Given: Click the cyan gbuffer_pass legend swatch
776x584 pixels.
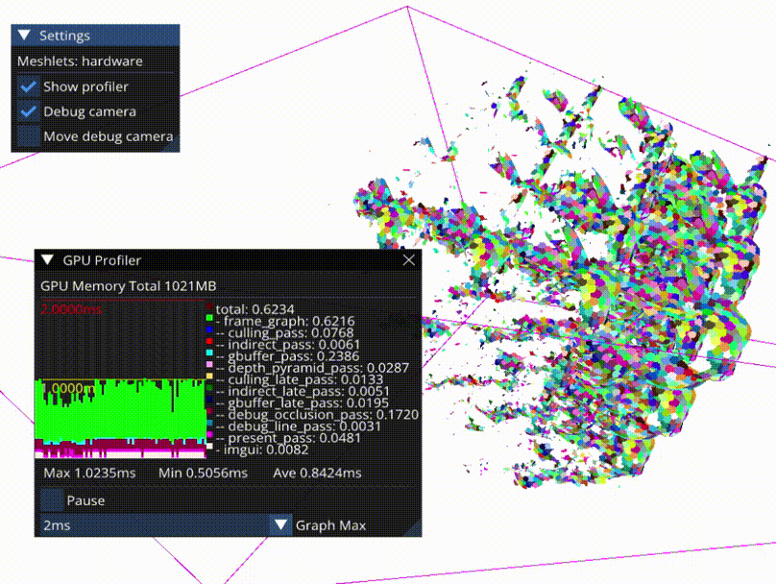Looking at the screenshot, I should coord(209,355).
